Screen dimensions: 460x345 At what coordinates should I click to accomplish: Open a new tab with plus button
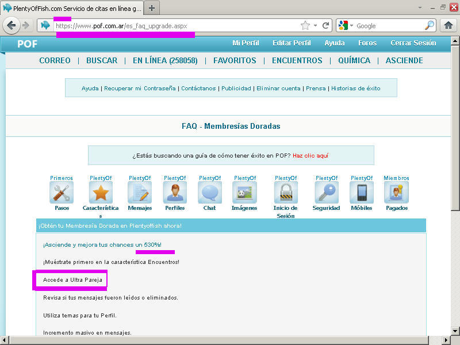click(152, 8)
